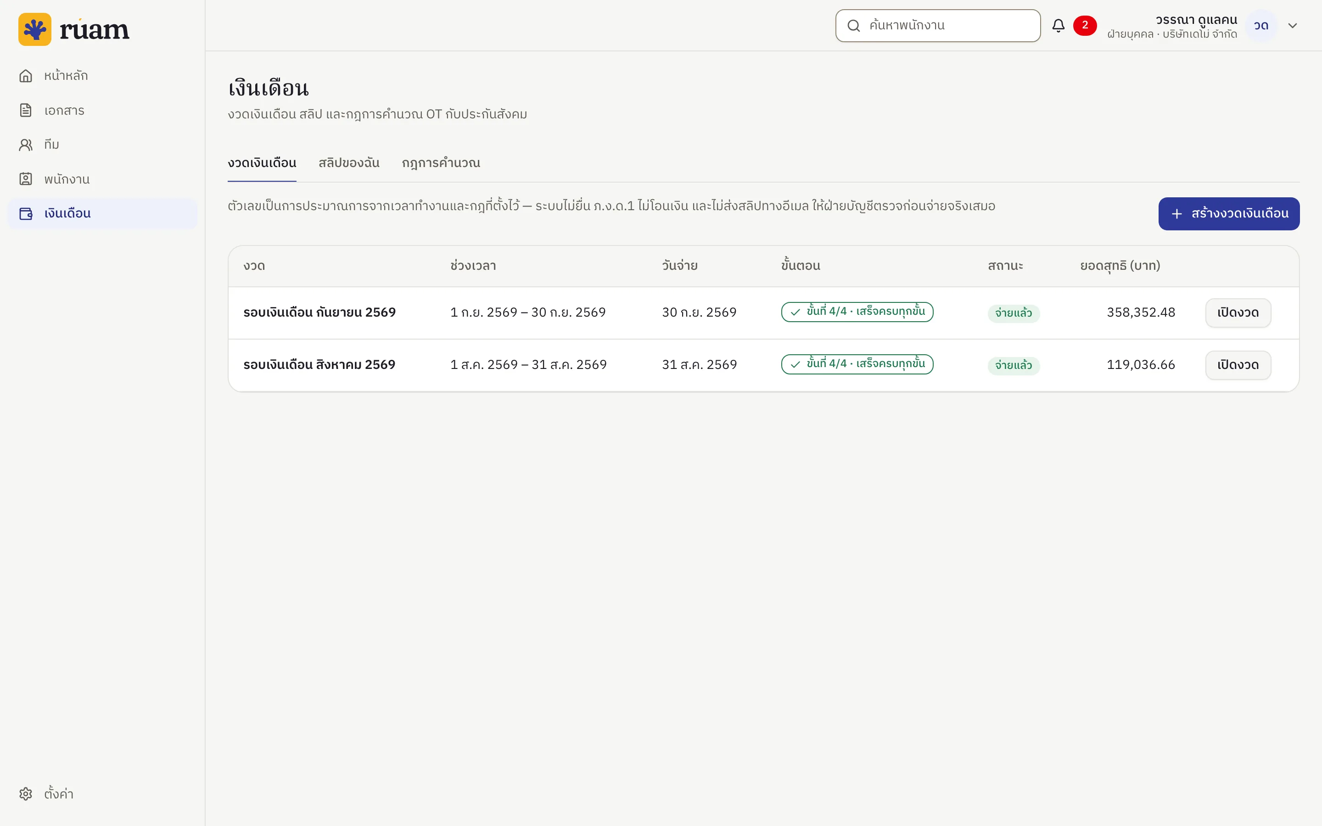
Task: Click สถานะ column header
Action: [1005, 266]
